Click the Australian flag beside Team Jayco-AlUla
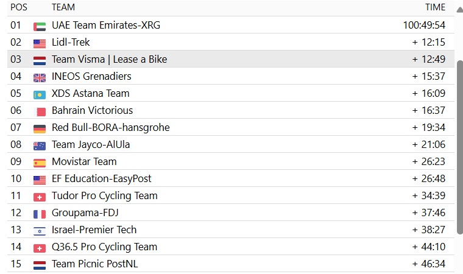 (40, 146)
